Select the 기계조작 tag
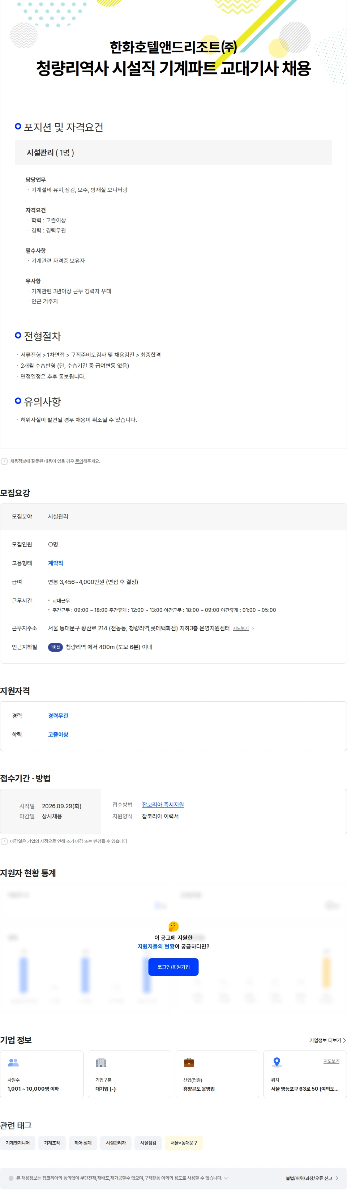347x1197 pixels. tap(52, 1143)
